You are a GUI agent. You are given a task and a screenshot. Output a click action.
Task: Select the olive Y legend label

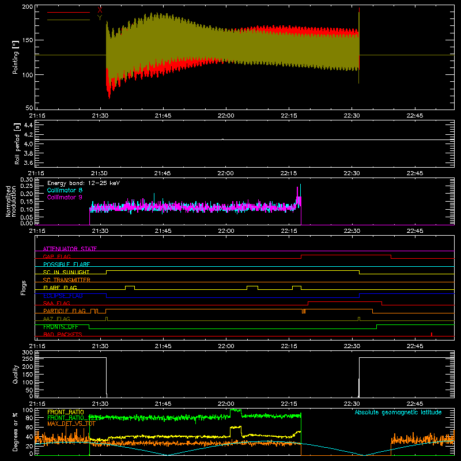pyautogui.click(x=100, y=18)
